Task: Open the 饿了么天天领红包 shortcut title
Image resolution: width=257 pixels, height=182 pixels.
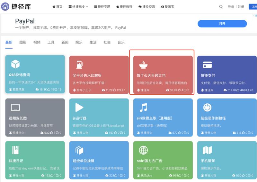Action: pyautogui.click(x=151, y=76)
